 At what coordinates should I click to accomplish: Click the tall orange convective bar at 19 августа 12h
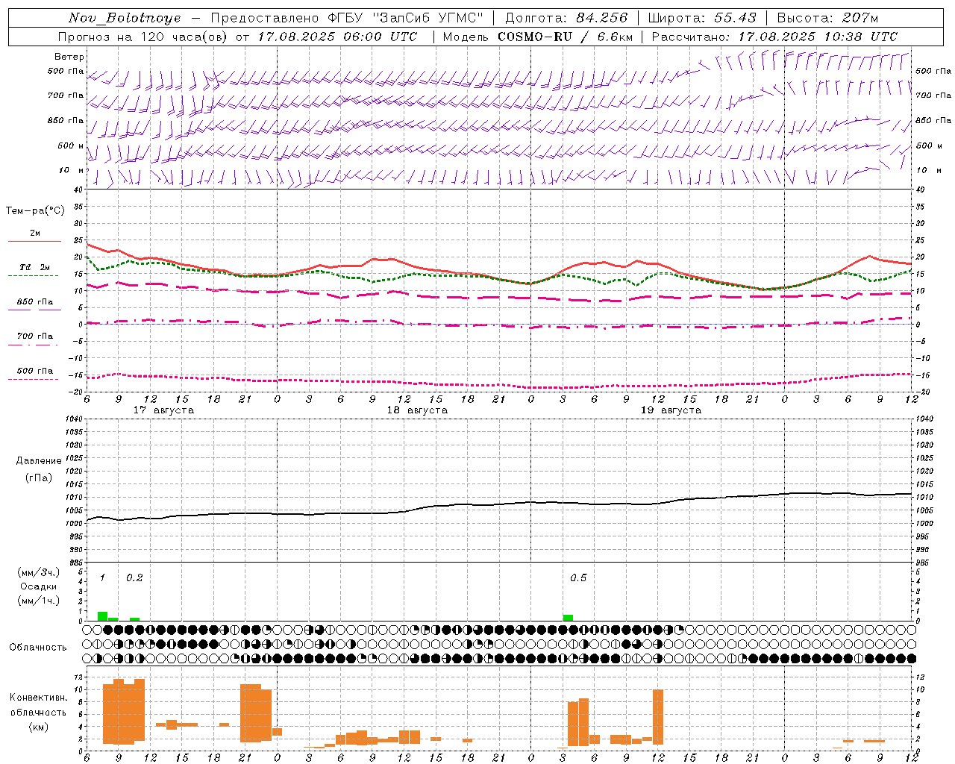(x=658, y=716)
